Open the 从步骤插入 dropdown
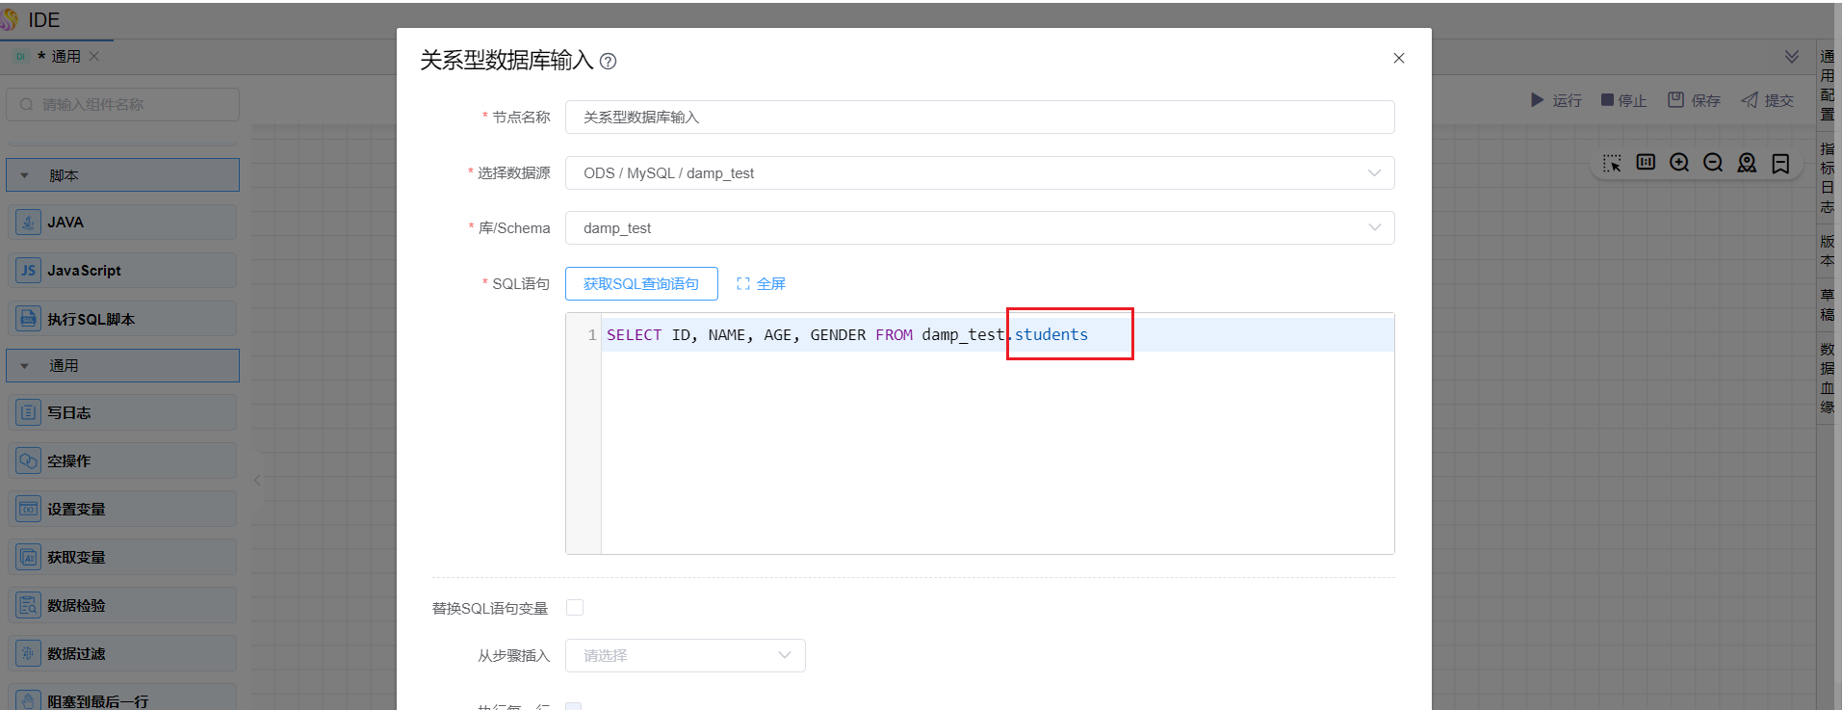The image size is (1842, 710). coord(685,656)
